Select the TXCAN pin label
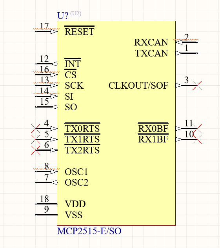This screenshot has height=248, width=220. tap(151, 53)
